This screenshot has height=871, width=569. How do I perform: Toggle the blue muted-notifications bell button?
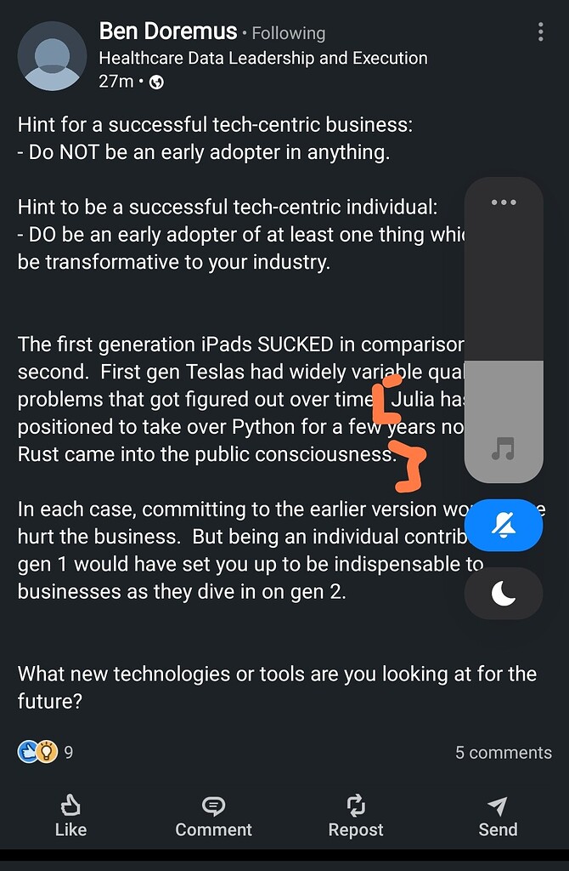click(504, 526)
